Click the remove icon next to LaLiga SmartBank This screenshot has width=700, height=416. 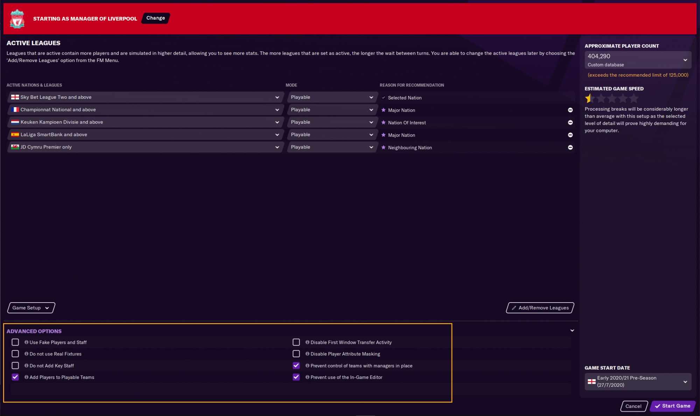pyautogui.click(x=571, y=135)
